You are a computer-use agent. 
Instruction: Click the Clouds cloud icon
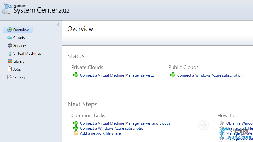(x=10, y=37)
